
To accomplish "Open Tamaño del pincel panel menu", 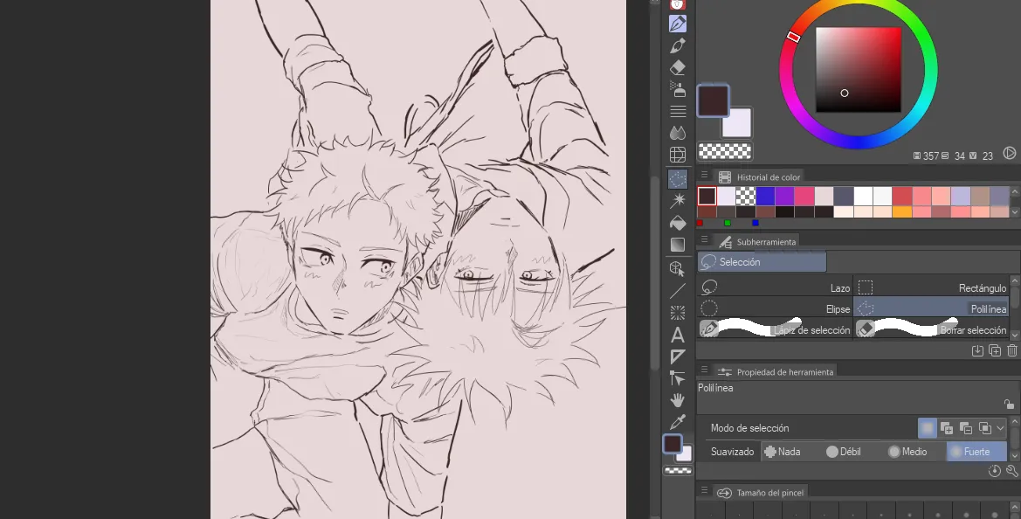I will pyautogui.click(x=704, y=491).
